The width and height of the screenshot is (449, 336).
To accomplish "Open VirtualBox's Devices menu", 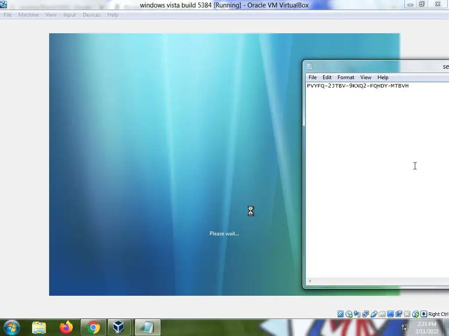I will pos(92,15).
